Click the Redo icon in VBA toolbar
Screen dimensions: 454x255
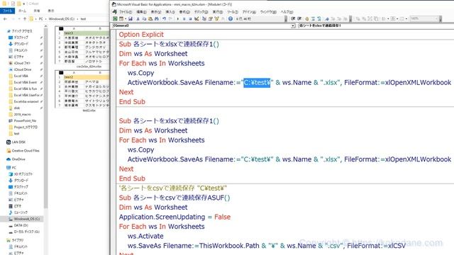click(x=170, y=19)
